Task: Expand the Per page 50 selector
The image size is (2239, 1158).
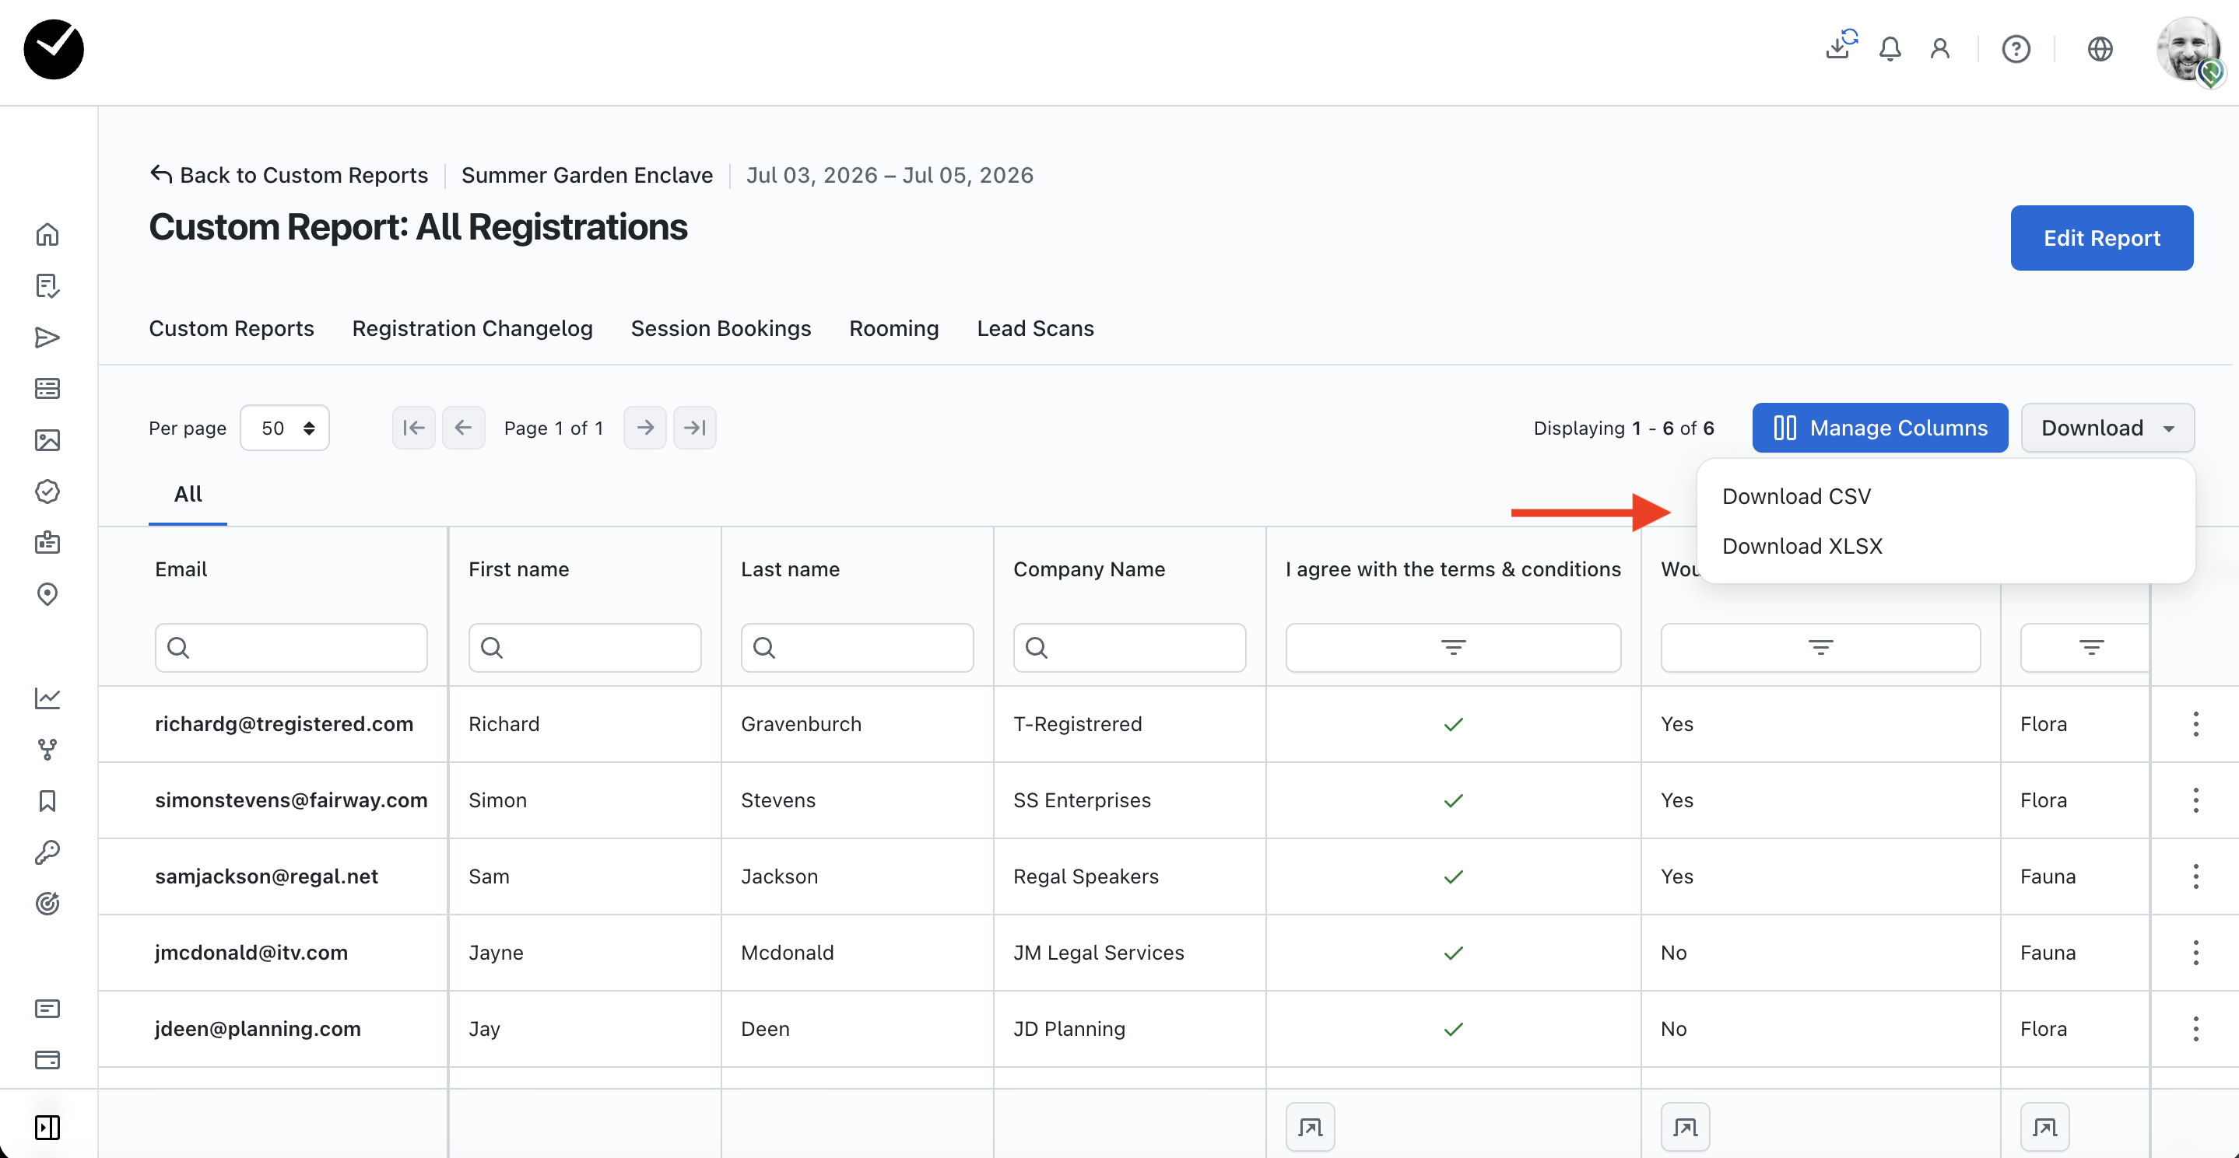Action: pos(284,429)
